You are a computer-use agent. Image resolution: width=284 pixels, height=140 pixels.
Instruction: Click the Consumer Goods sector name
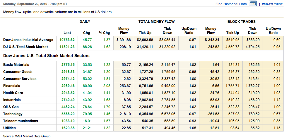point(18,71)
